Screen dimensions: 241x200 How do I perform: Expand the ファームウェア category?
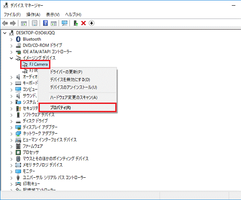pos(11,146)
